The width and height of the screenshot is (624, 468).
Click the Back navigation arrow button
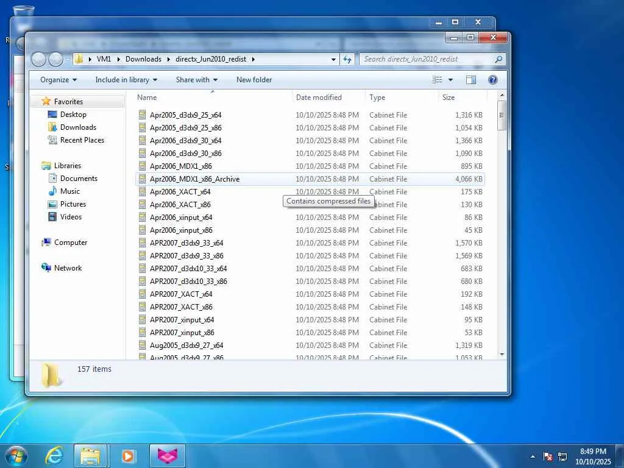38,59
